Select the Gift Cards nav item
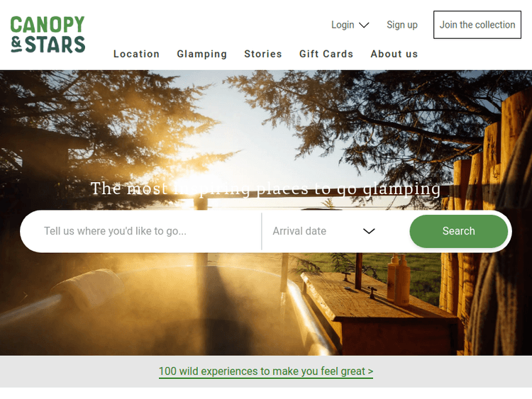Screen dimensions: 532x399 (x=326, y=54)
